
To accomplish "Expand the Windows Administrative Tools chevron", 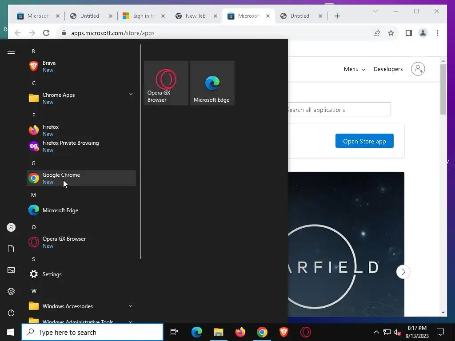I will 131,321.
